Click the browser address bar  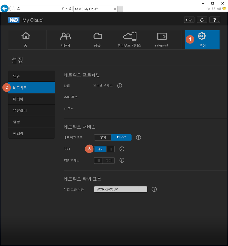pos(38,8)
